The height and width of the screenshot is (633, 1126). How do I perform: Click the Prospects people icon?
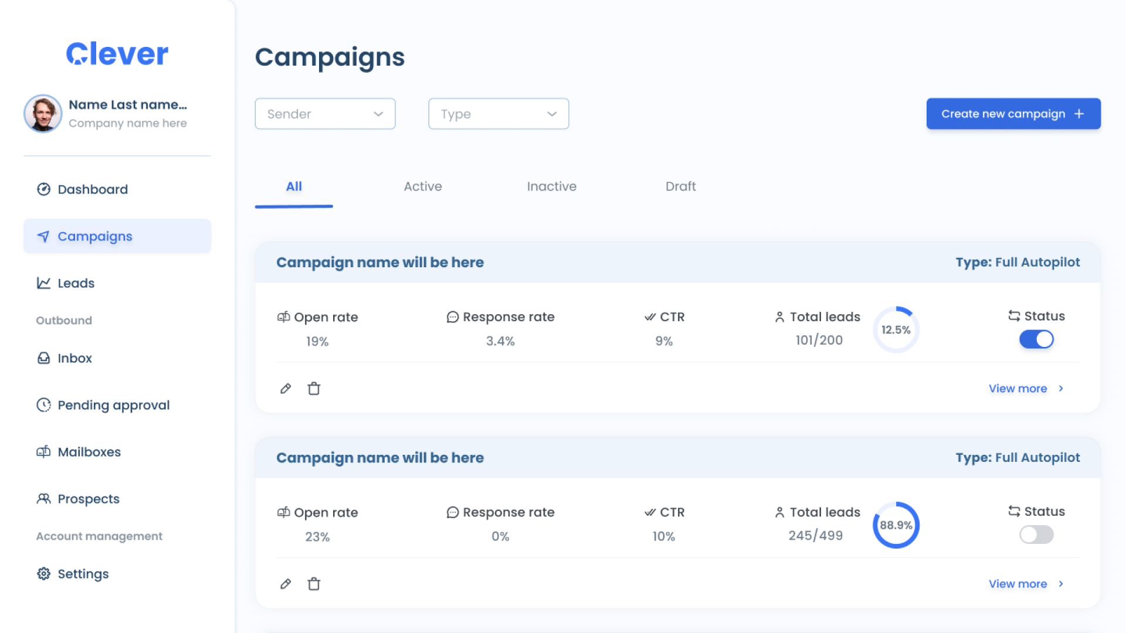[x=43, y=499]
